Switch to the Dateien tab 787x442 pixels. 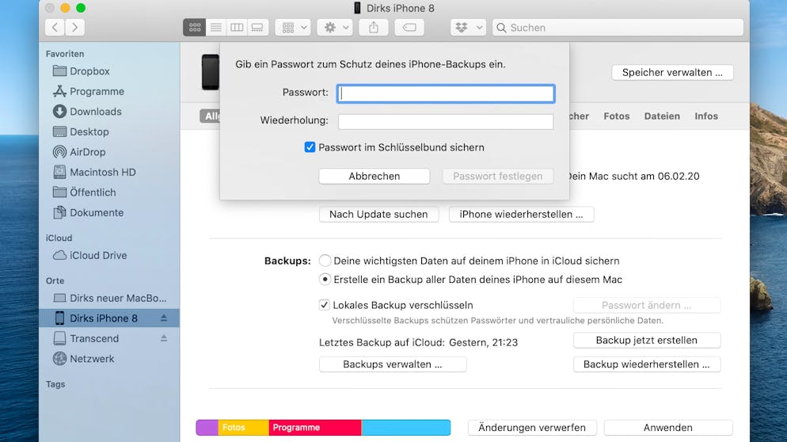click(x=662, y=116)
